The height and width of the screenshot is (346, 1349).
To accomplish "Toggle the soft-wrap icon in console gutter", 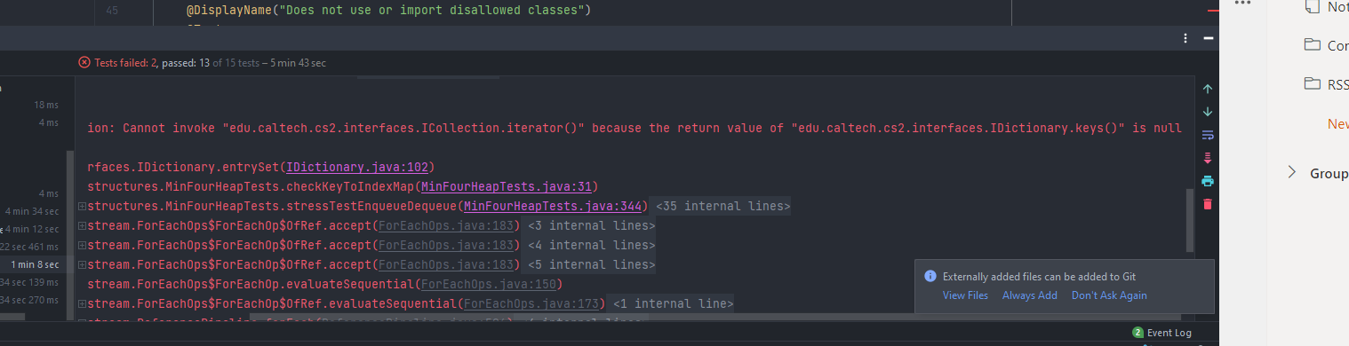I will [1207, 135].
